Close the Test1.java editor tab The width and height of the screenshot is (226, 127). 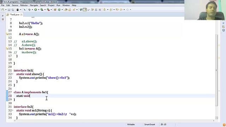click(21, 15)
